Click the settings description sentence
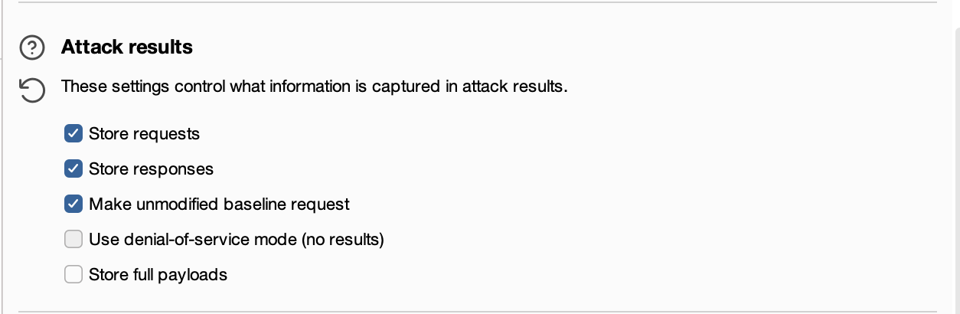This screenshot has height=314, width=960. click(x=314, y=87)
